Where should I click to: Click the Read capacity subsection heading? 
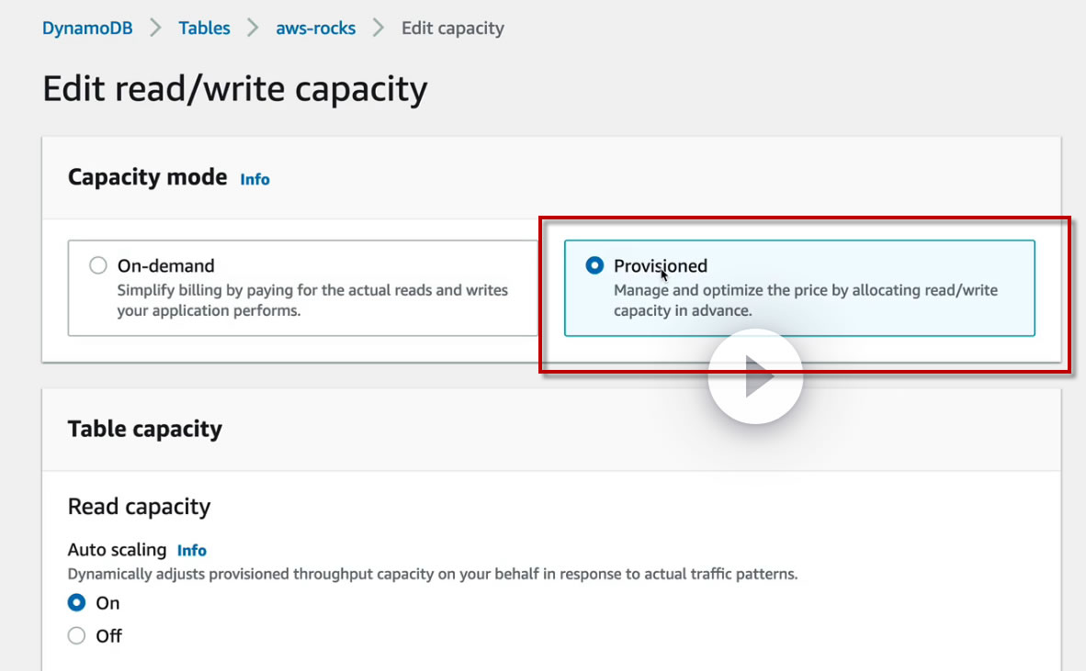(x=139, y=507)
